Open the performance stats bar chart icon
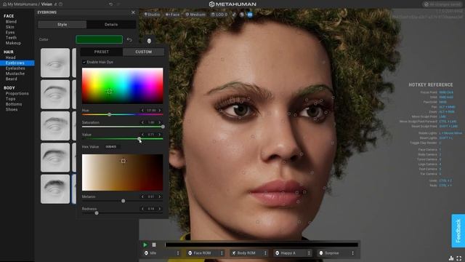 pos(451,258)
